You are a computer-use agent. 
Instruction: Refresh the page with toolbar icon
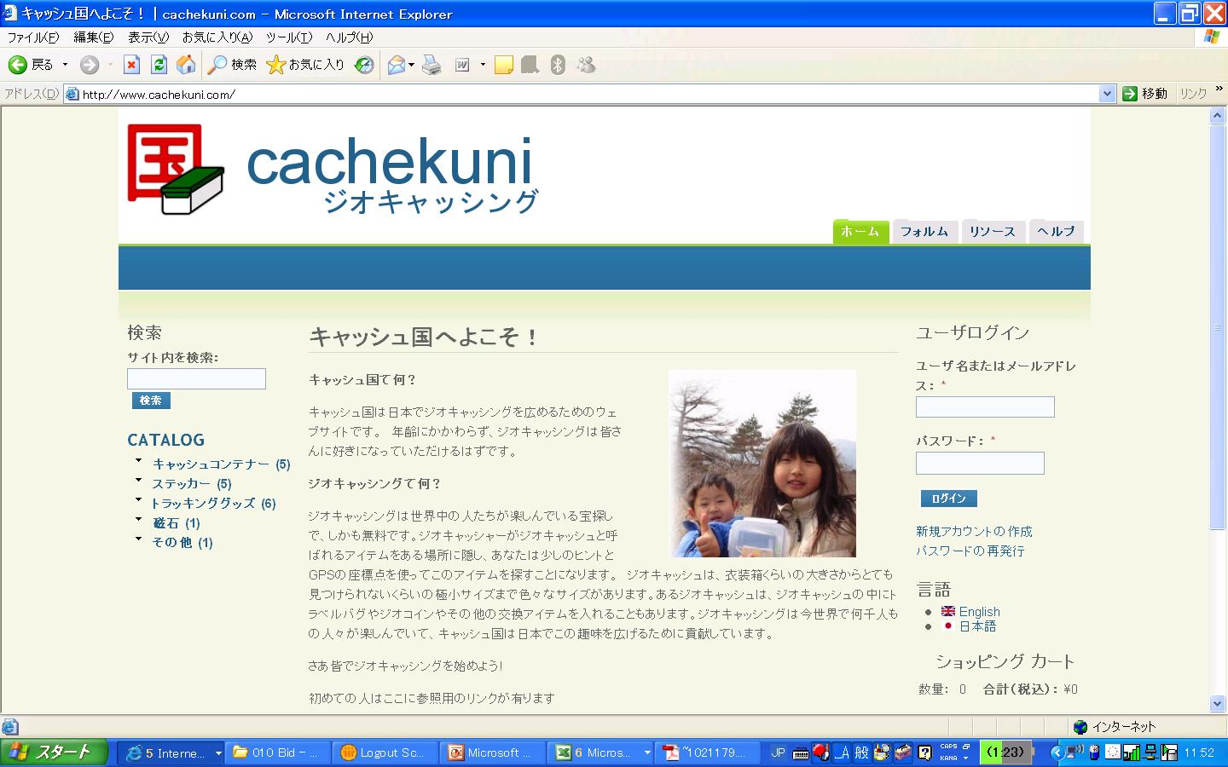159,65
